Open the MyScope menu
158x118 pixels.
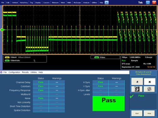pos(77,3)
